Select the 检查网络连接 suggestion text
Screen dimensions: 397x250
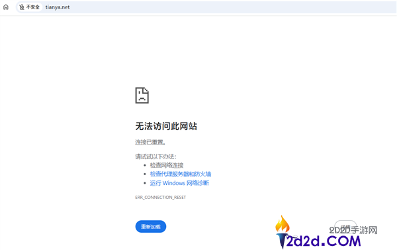click(x=167, y=165)
